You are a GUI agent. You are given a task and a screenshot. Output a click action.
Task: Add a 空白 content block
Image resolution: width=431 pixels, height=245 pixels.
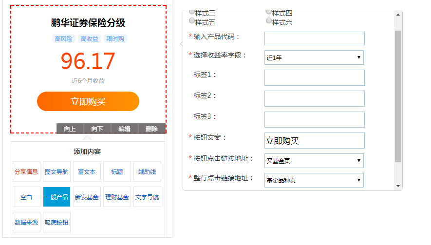pos(26,197)
